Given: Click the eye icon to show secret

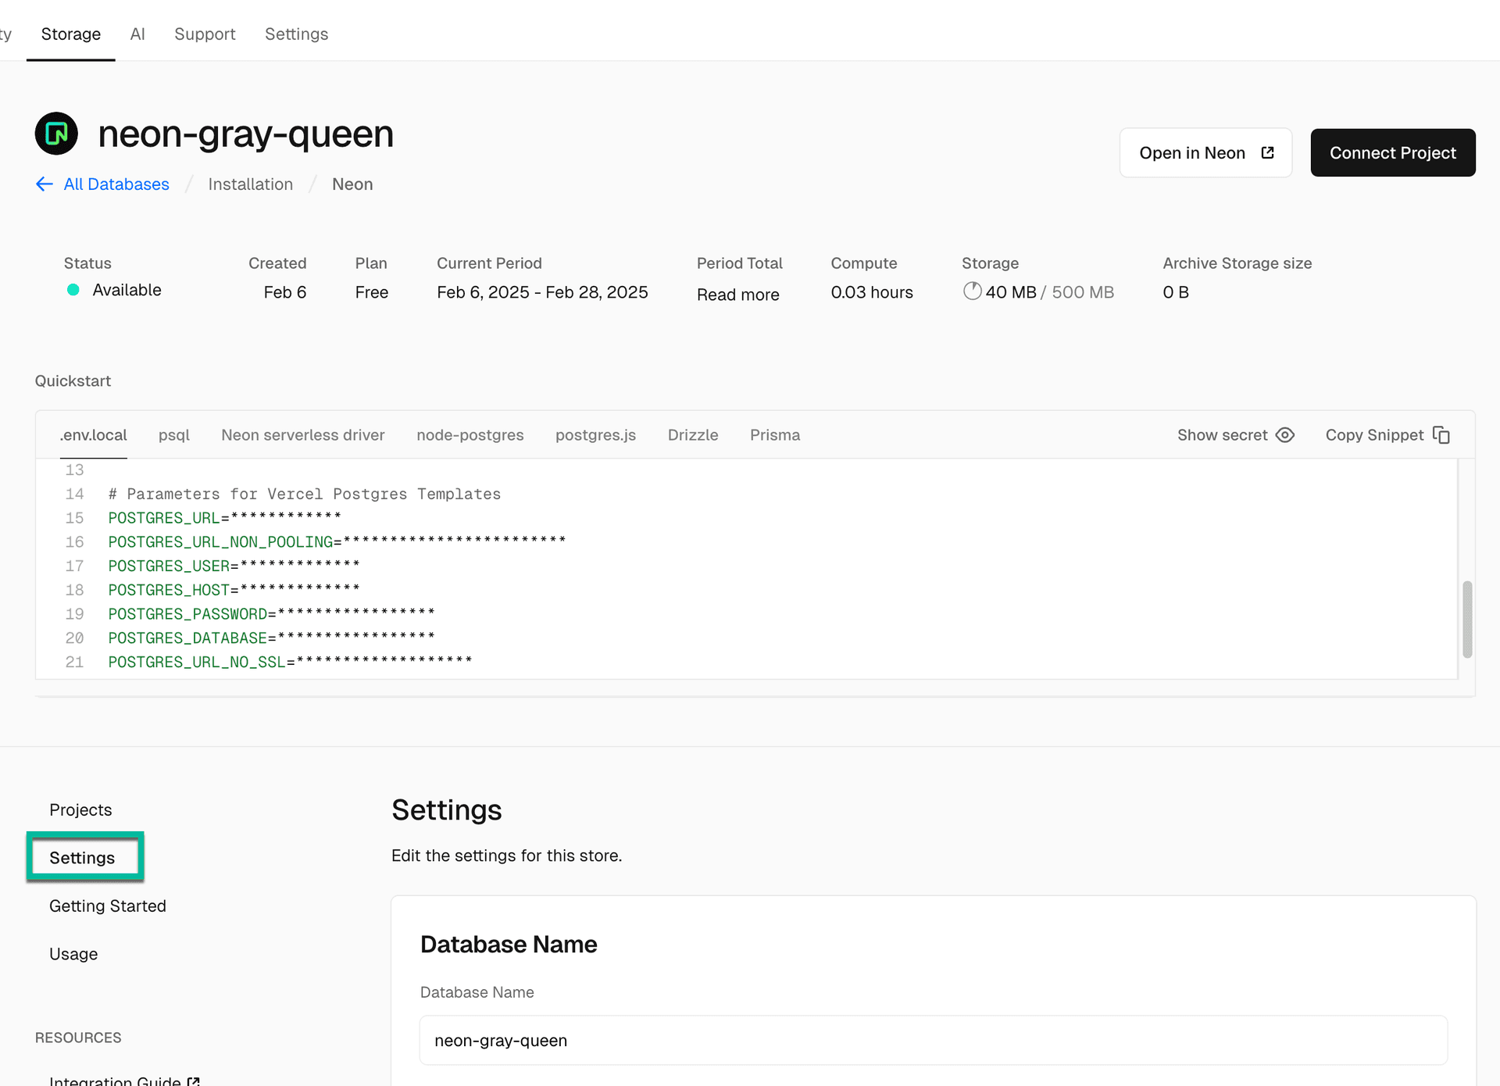Looking at the screenshot, I should (x=1285, y=435).
